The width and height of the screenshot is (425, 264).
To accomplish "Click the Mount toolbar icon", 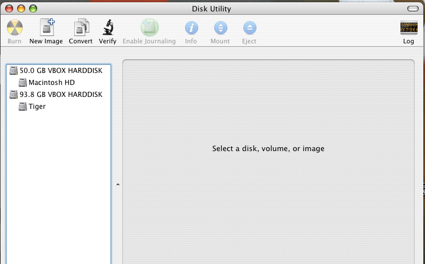I will coord(220,27).
